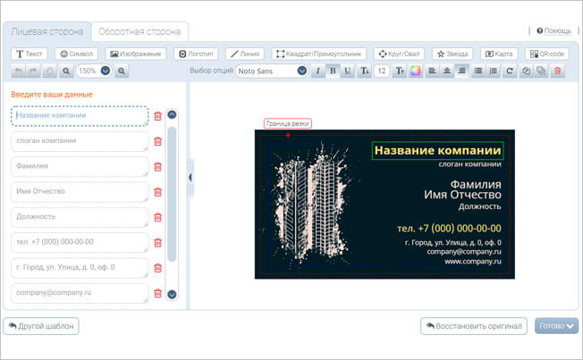Viewport: 583px width, 360px height.
Task: Apply bulleted list formatting
Action: pyautogui.click(x=478, y=71)
